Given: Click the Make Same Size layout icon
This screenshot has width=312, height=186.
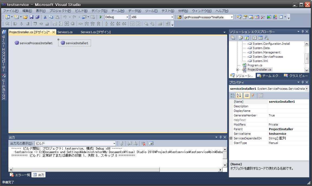Looking at the screenshot, I should [67, 24].
